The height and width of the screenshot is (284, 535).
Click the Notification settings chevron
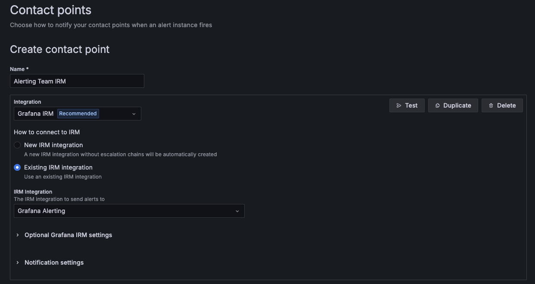pos(17,262)
